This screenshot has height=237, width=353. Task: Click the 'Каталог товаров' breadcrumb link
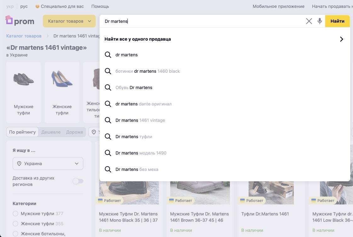24,36
